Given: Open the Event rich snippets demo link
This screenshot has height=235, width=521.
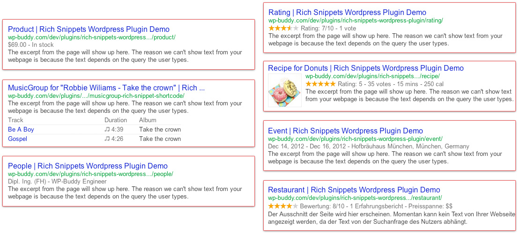Looking at the screenshot, I should (x=345, y=131).
